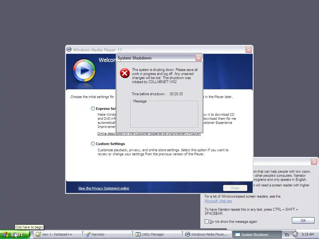Image resolution: width=319 pixels, height=239 pixels.
Task: Click the Utility Manager icon in taskbar
Action: click(138, 234)
